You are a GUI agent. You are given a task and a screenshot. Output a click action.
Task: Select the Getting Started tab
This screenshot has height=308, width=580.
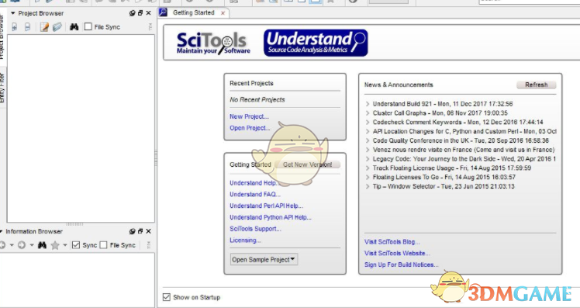pos(194,12)
